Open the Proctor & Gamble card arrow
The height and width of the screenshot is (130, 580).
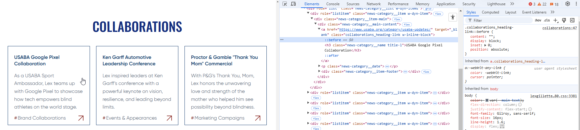(x=258, y=118)
